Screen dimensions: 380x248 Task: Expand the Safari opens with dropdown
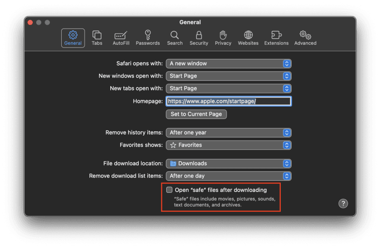[x=228, y=63]
